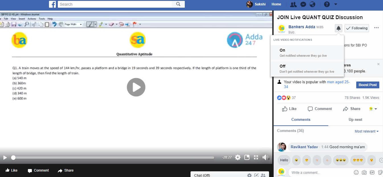The image size is (383, 177).
Task: Expand the account menu arrow near Help
Action: click(x=335, y=5)
